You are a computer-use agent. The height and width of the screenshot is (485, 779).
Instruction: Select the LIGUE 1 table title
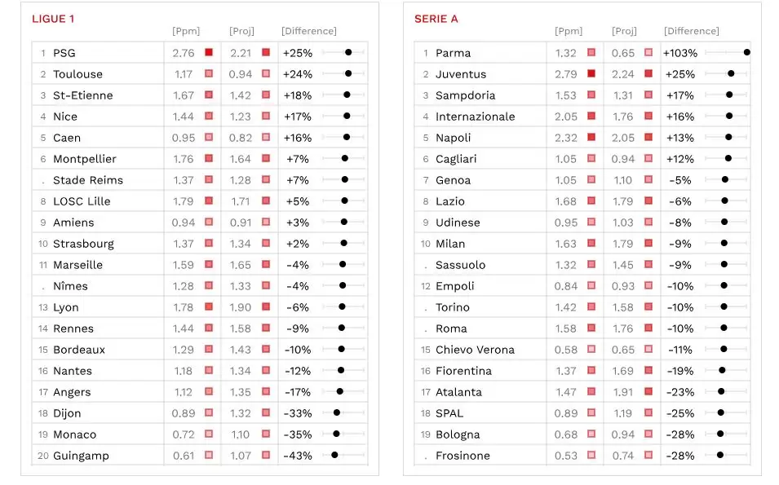[59, 19]
